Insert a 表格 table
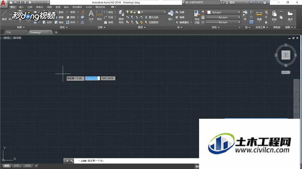This screenshot has height=169, width=302. click(x=108, y=22)
